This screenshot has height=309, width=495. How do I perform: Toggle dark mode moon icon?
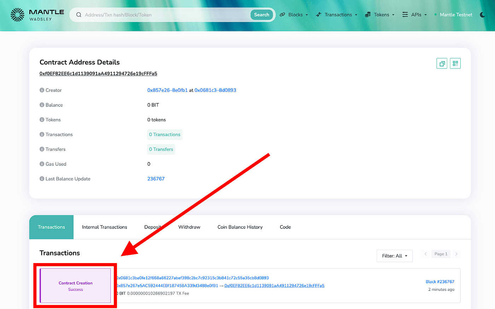coord(483,15)
